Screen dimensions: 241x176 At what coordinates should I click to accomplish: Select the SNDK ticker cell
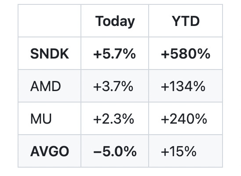pos(50,53)
